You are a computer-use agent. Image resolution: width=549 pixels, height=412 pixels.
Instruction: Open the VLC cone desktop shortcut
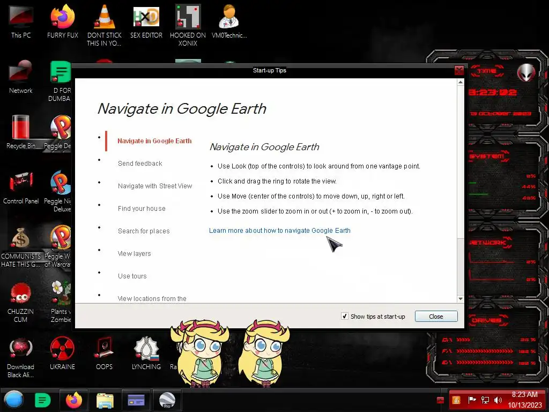point(104,25)
